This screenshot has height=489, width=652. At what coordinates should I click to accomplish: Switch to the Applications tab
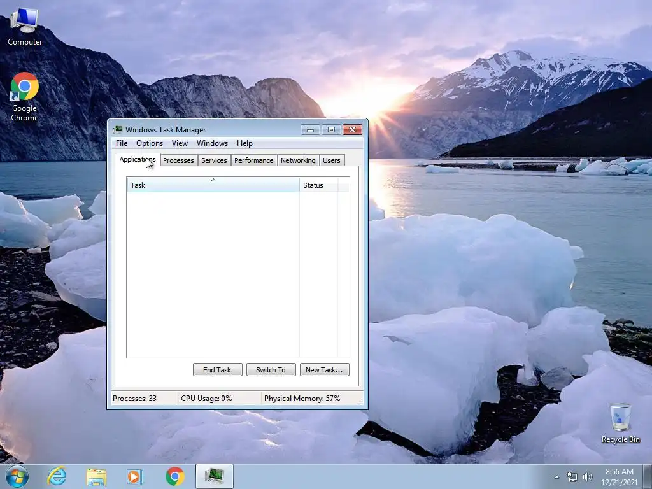click(138, 160)
